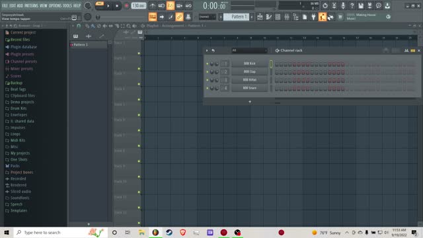Toggle the countdown before recording icon
This screenshot has height=238, width=423.
point(171,5)
